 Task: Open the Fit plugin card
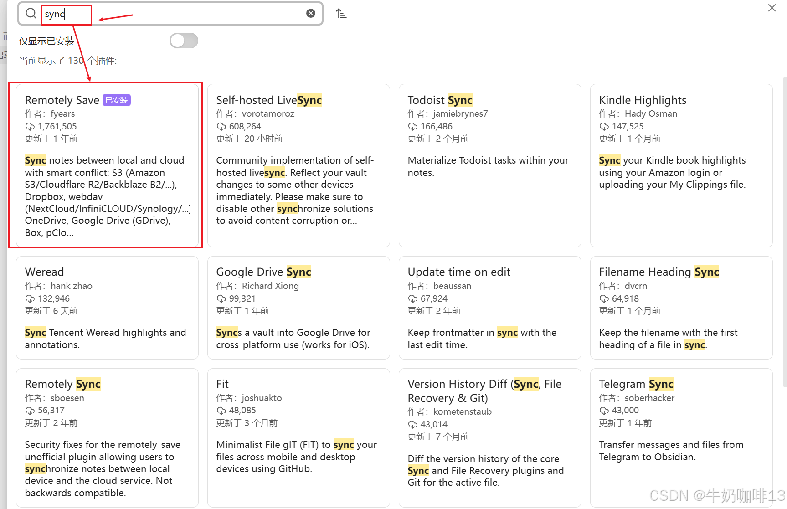tap(298, 437)
